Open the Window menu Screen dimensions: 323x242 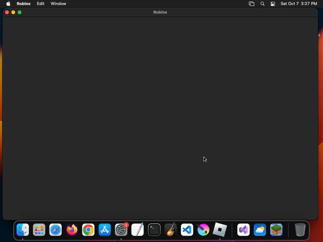coord(58,4)
